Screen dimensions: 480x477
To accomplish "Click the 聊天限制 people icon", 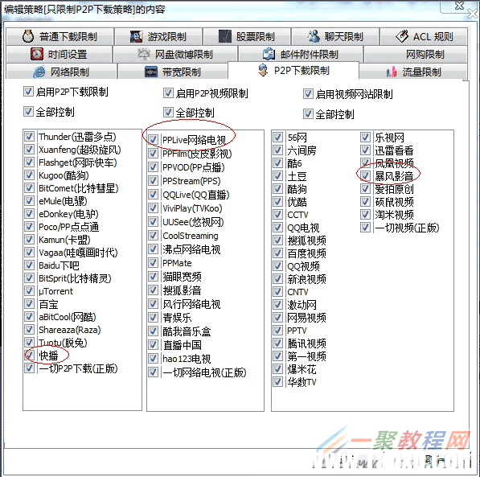I will click(314, 36).
